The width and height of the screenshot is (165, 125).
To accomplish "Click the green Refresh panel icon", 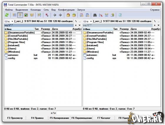I will click(x=7, y=15).
